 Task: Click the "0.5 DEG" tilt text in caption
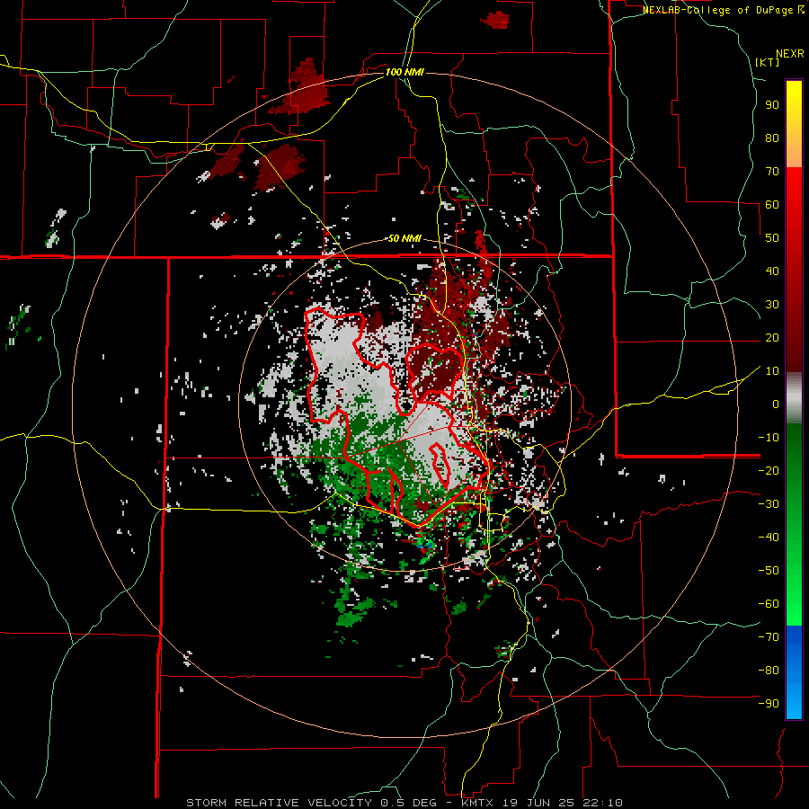coord(409,803)
